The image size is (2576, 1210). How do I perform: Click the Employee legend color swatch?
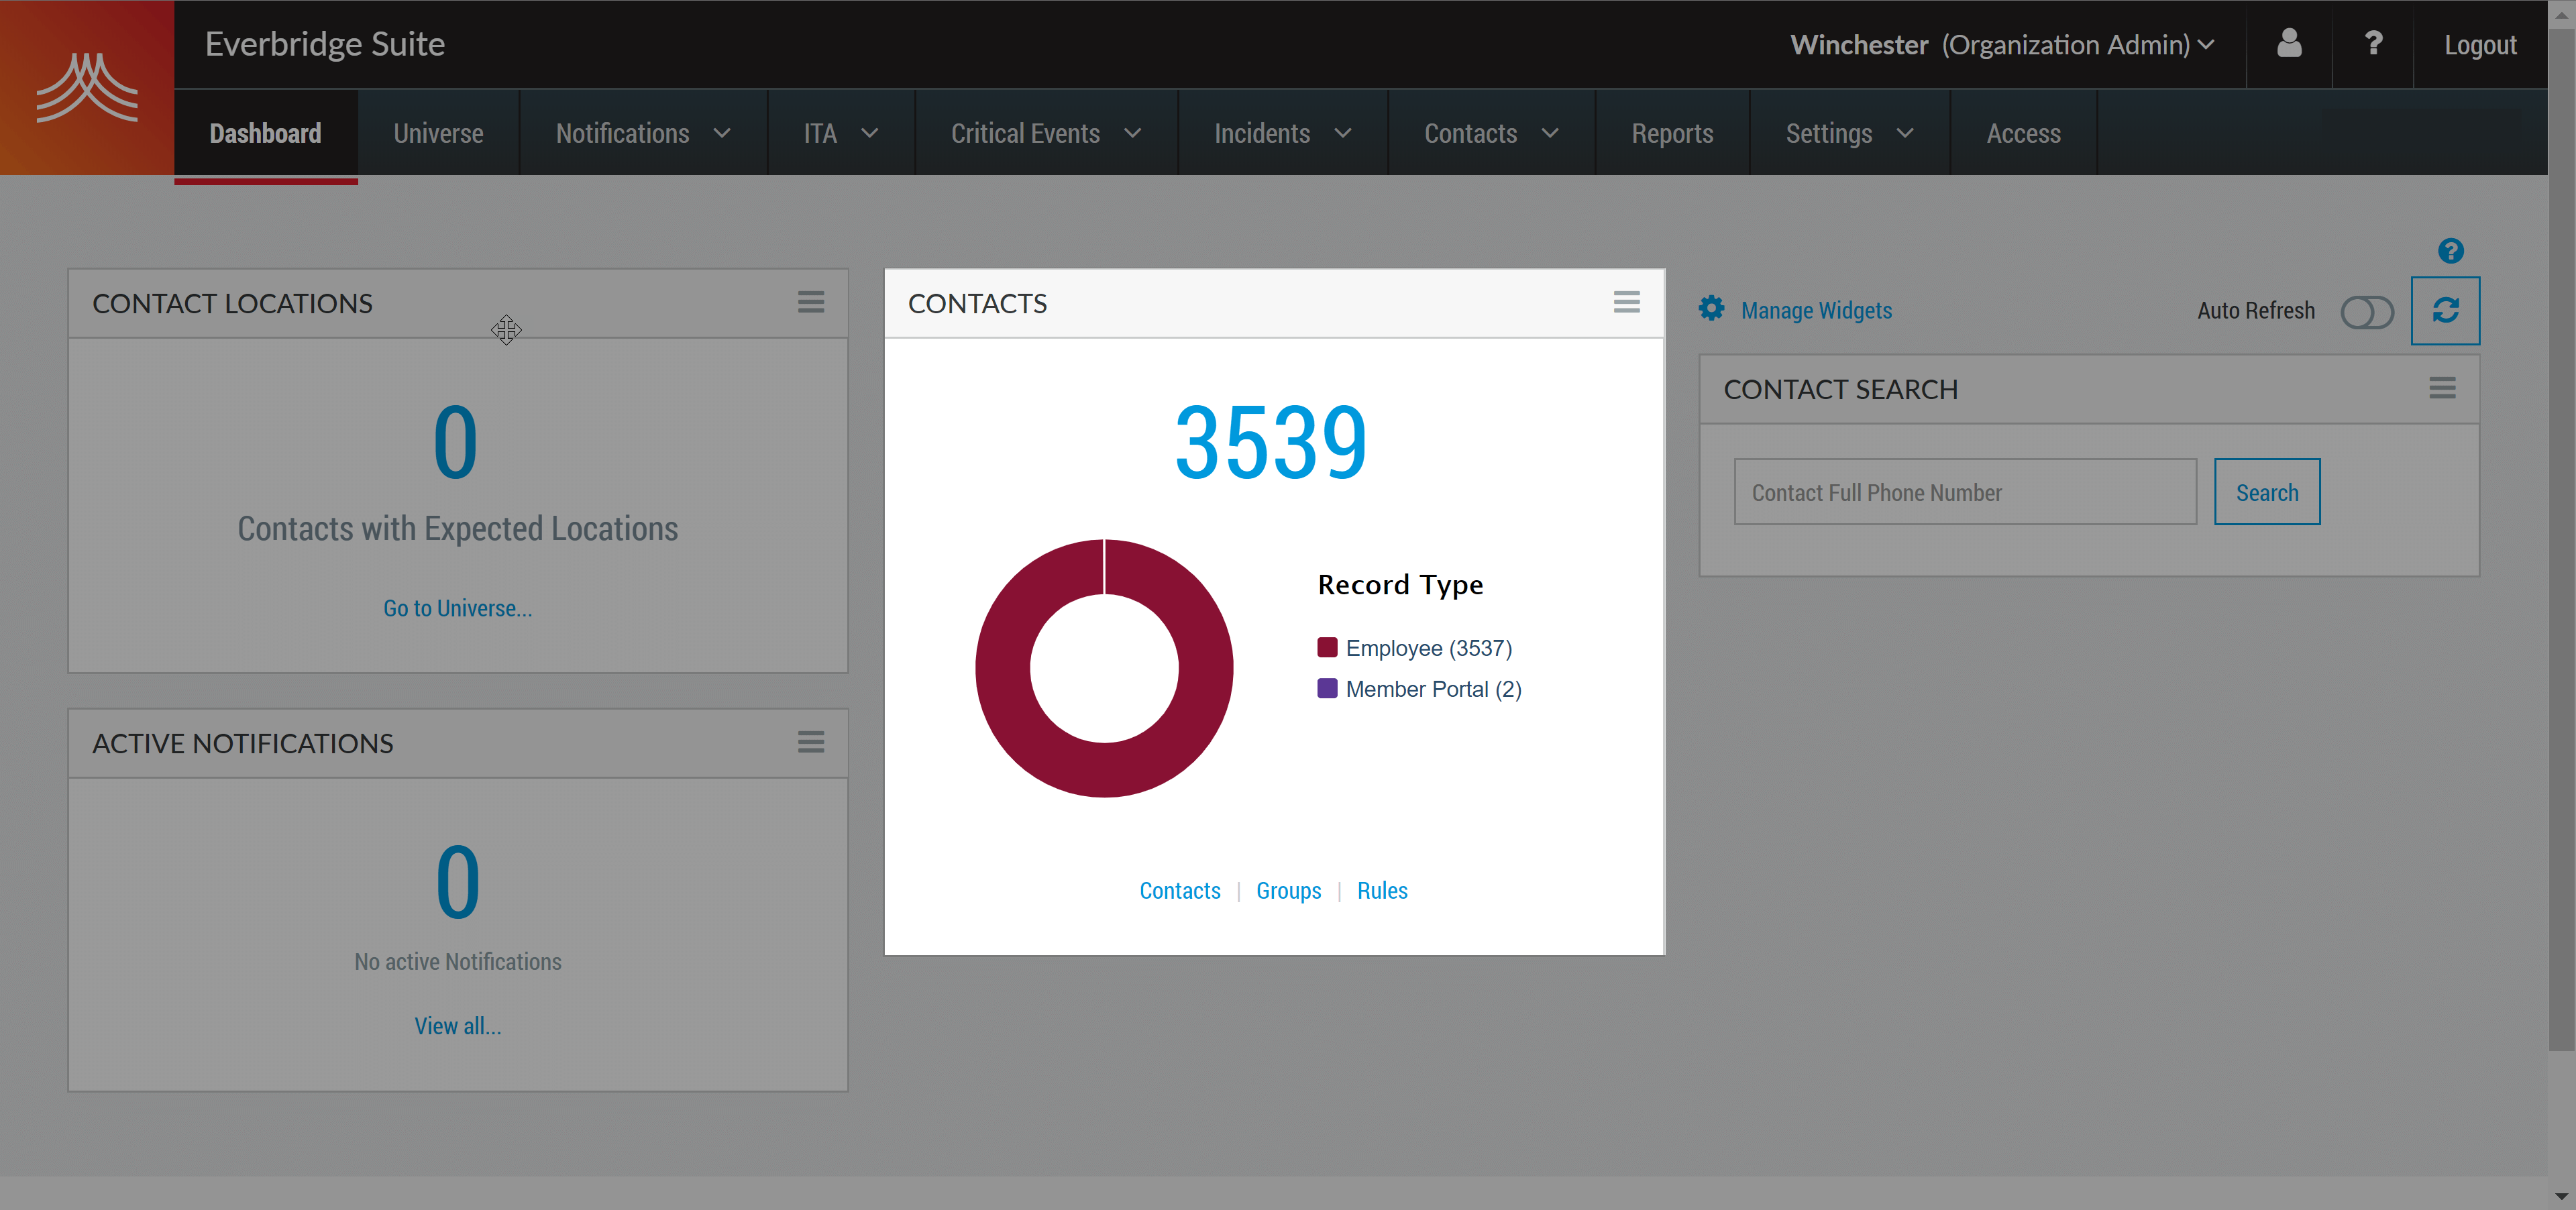pos(1327,648)
